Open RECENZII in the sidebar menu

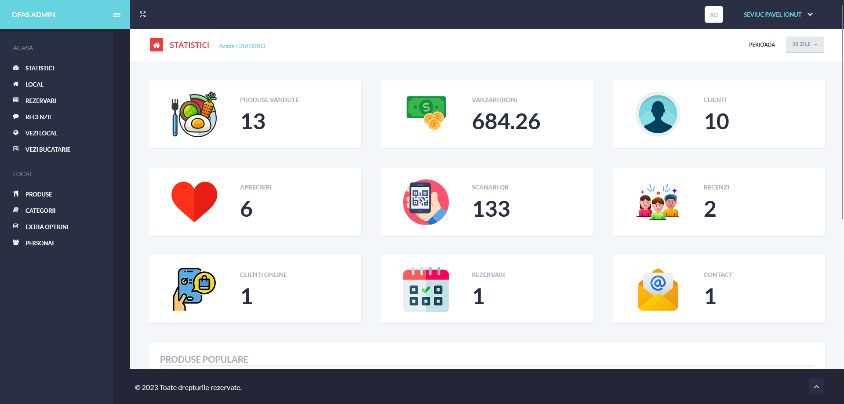38,117
